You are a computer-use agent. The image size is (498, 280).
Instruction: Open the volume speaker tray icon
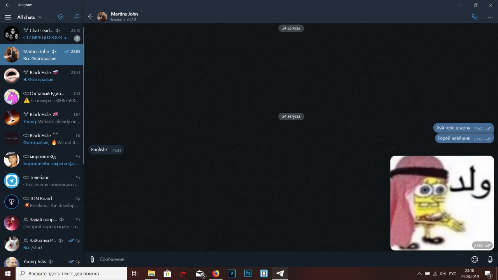tap(443, 273)
